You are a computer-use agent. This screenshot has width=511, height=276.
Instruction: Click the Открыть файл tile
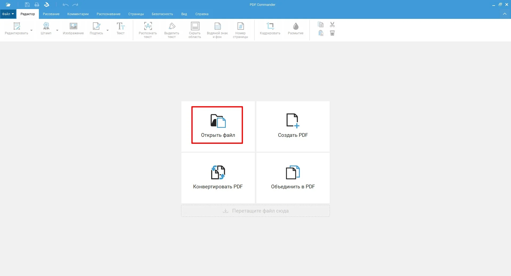coord(218,126)
